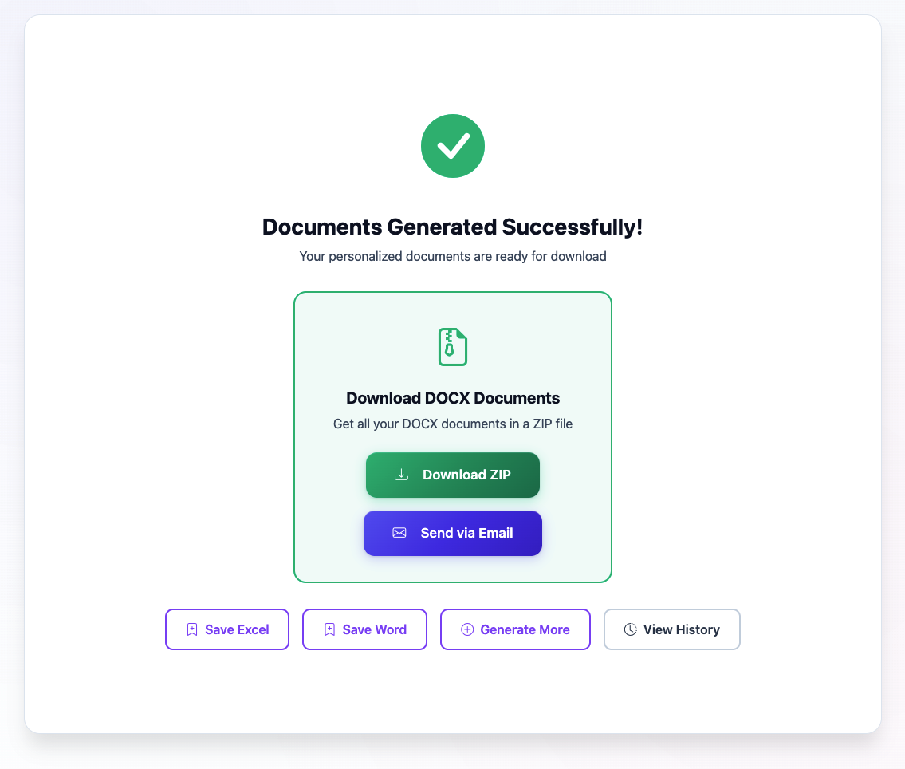Click the bookmark icon on Save Word

click(x=329, y=629)
